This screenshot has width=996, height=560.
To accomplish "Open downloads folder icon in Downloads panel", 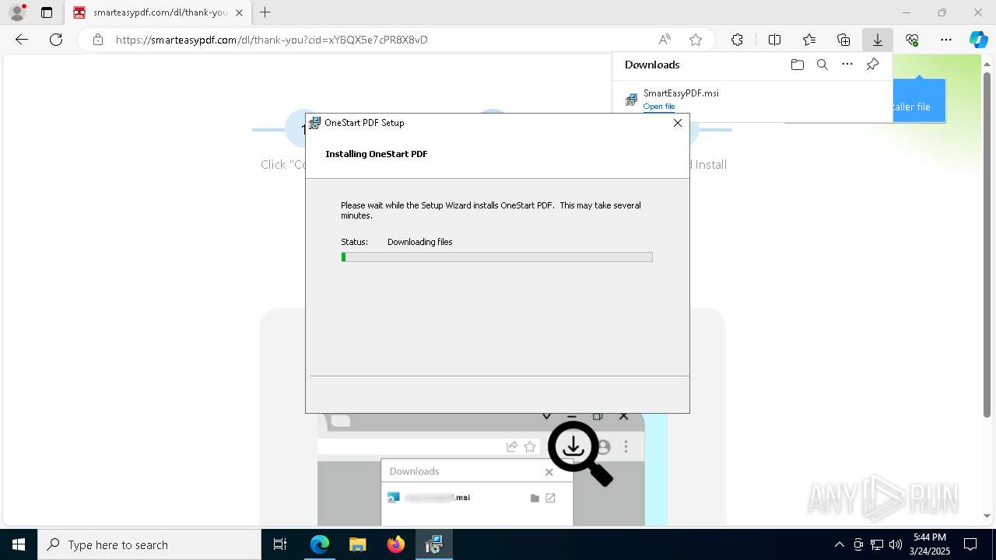I will point(797,65).
